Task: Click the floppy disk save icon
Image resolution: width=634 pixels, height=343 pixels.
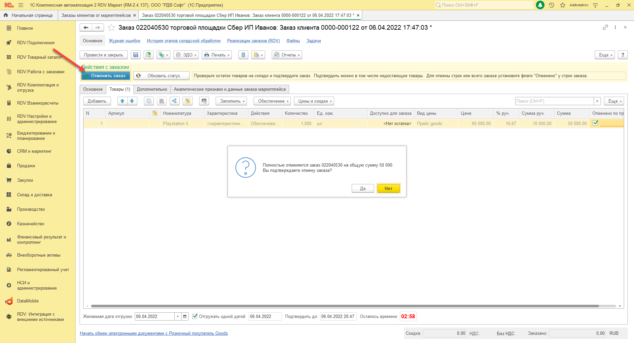Action: click(136, 55)
